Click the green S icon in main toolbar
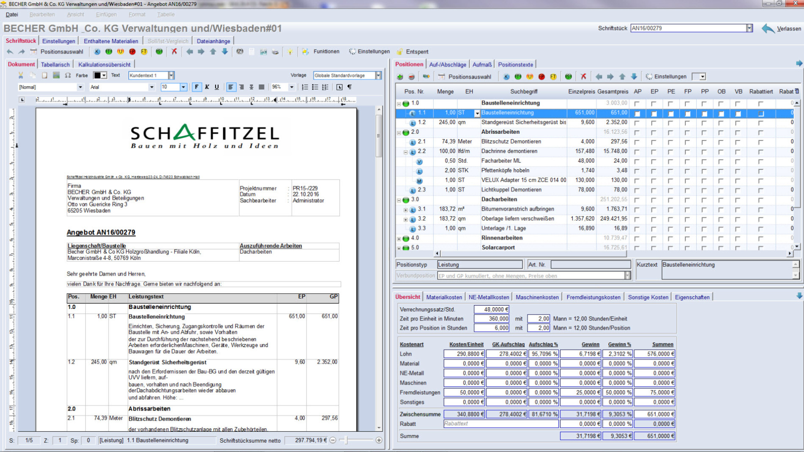This screenshot has width=804, height=452. [159, 51]
